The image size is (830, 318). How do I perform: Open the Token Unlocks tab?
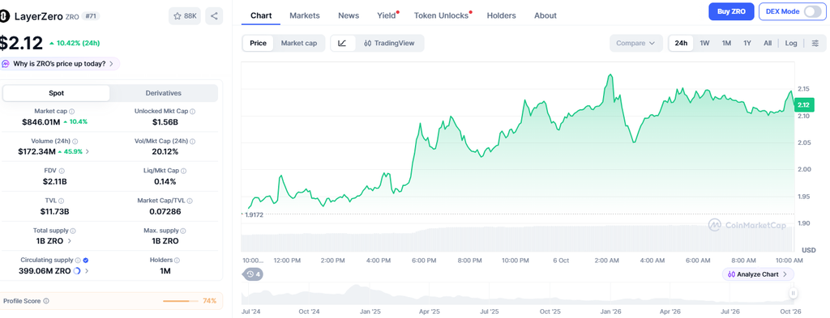coord(442,15)
